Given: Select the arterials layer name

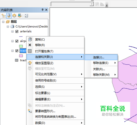Looking at the screenshot, I should tap(26, 31).
